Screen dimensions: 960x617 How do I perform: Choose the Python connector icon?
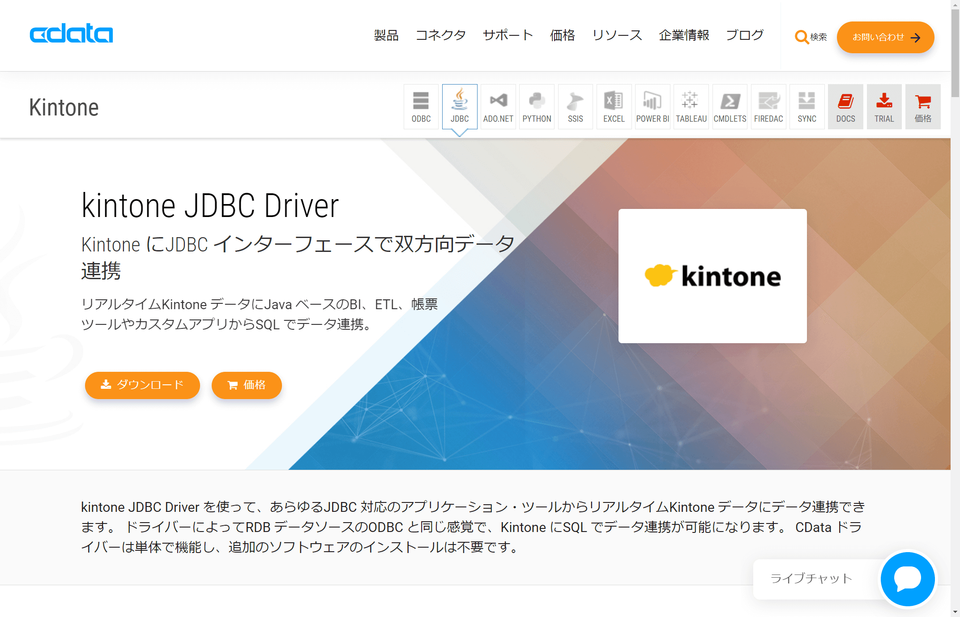coord(537,107)
